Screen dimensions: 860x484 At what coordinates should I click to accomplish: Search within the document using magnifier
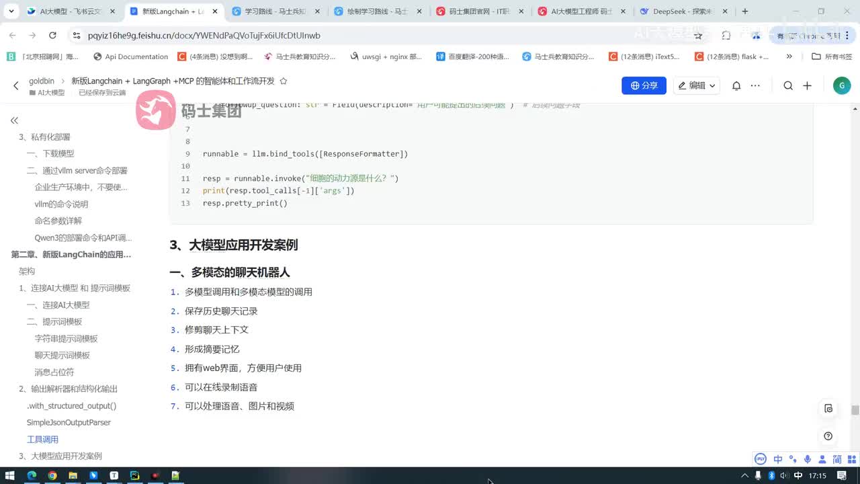788,85
